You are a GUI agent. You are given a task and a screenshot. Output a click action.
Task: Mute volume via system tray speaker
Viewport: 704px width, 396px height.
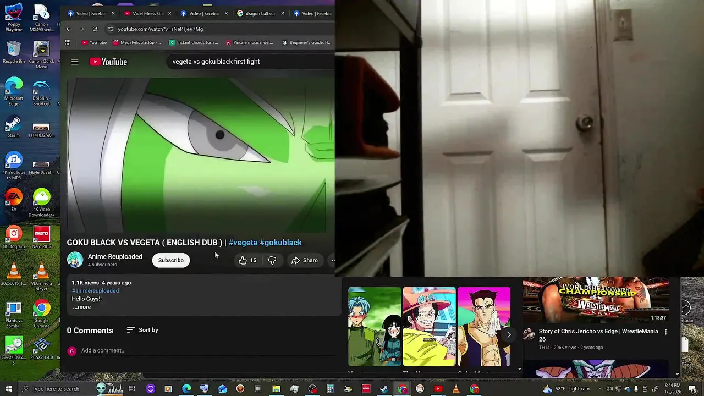609,389
